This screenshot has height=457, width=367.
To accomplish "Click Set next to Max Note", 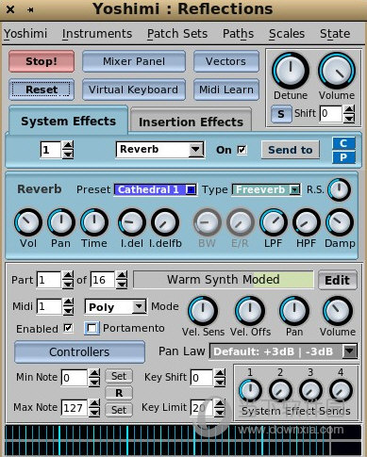I will [119, 410].
